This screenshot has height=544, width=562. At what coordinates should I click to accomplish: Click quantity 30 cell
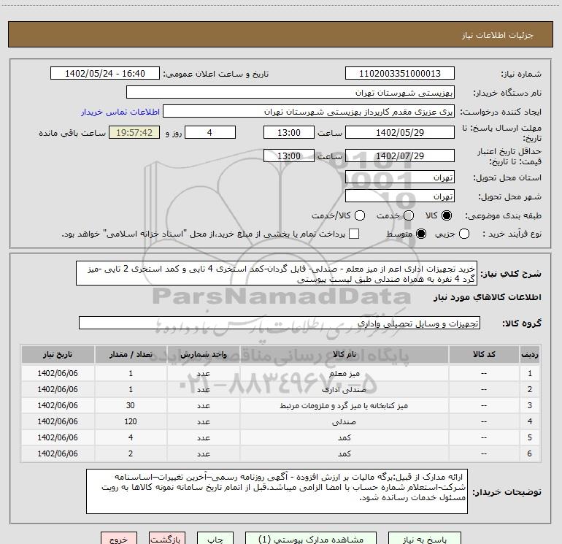[131, 405]
